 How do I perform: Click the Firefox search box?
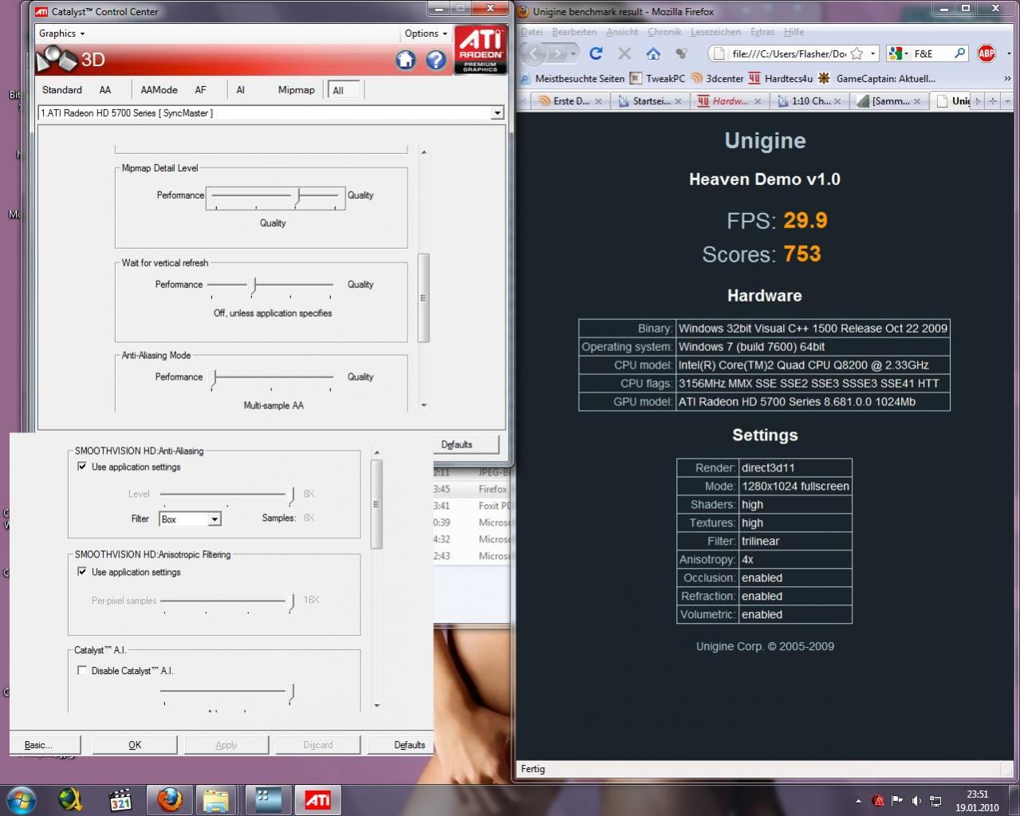[x=931, y=53]
